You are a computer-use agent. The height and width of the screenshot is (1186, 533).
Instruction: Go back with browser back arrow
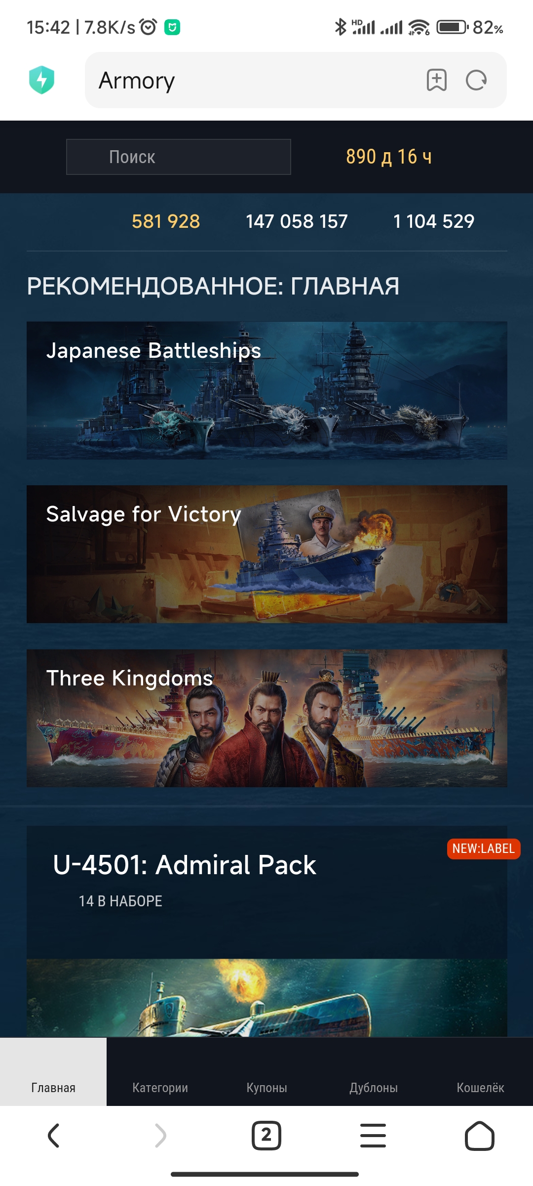[x=53, y=1135]
